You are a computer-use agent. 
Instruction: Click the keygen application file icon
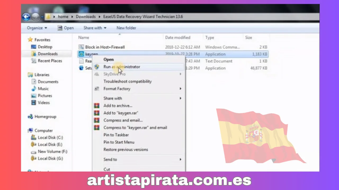click(81, 54)
